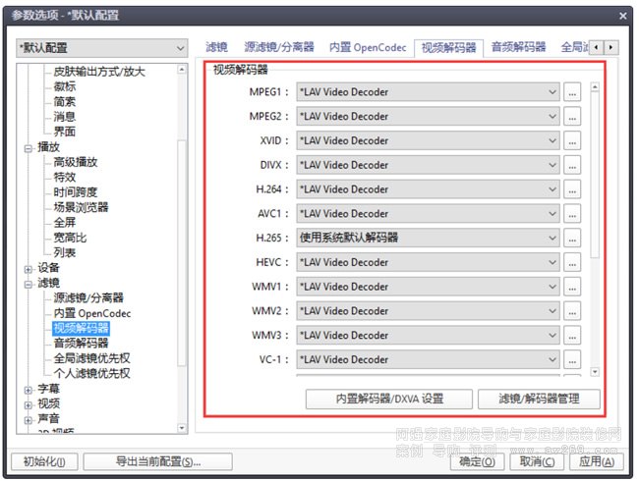Open the 默认配置 profile dropdown
639x481 pixels.
coord(100,48)
